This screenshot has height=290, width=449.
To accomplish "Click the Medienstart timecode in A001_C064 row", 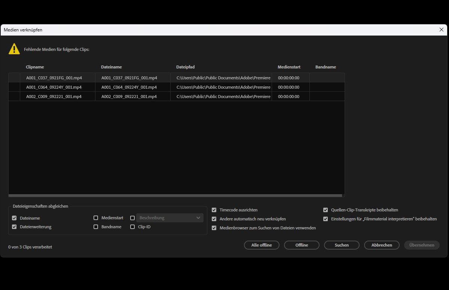I will pyautogui.click(x=288, y=87).
